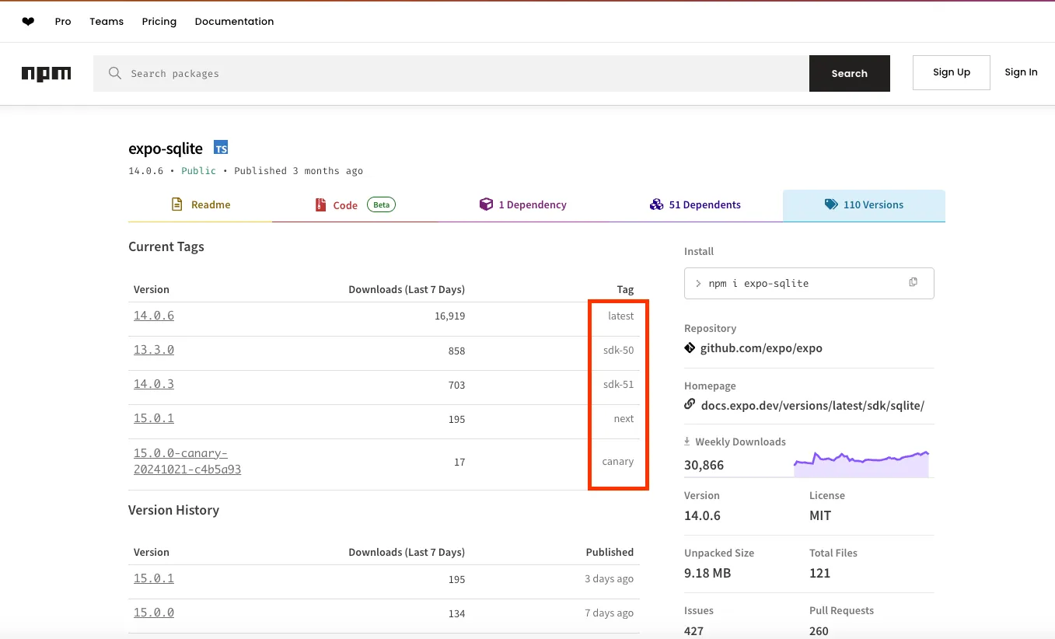This screenshot has width=1055, height=639.
Task: Select the 110 Versions tab
Action: point(864,205)
